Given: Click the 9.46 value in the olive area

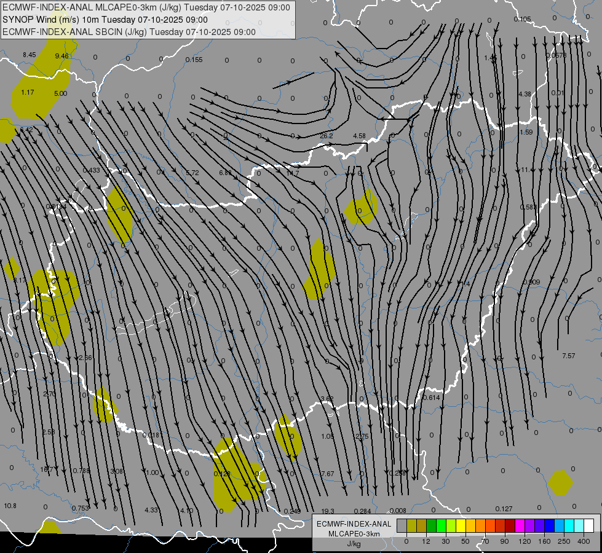Looking at the screenshot, I should (61, 56).
